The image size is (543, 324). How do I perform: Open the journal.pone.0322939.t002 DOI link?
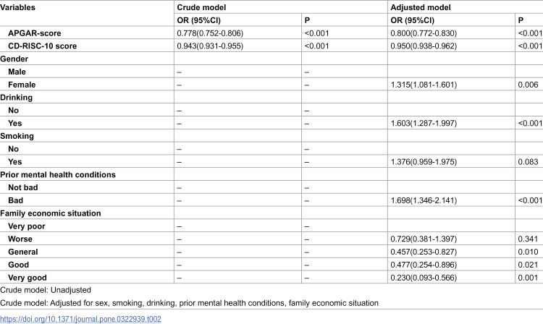click(x=80, y=319)
